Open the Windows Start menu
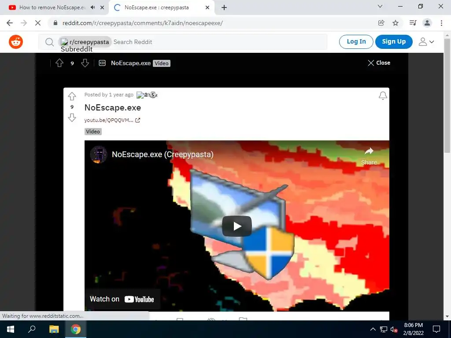451x338 pixels. pyautogui.click(x=11, y=329)
